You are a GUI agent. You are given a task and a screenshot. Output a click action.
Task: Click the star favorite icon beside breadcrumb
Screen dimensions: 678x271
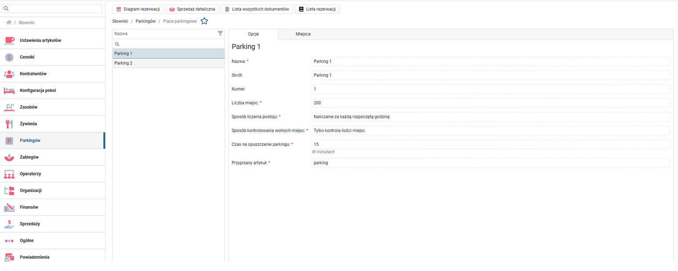click(x=204, y=21)
